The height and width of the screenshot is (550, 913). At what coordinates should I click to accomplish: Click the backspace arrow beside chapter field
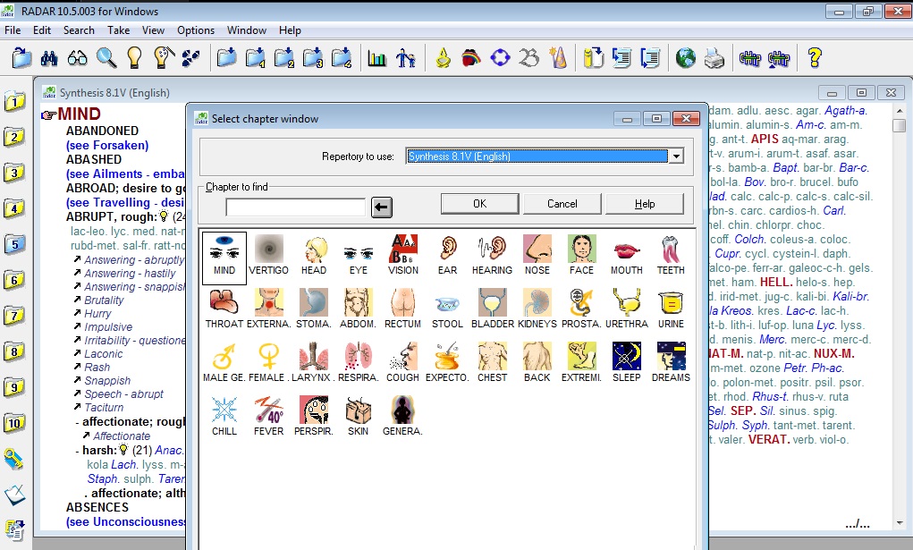click(x=382, y=207)
